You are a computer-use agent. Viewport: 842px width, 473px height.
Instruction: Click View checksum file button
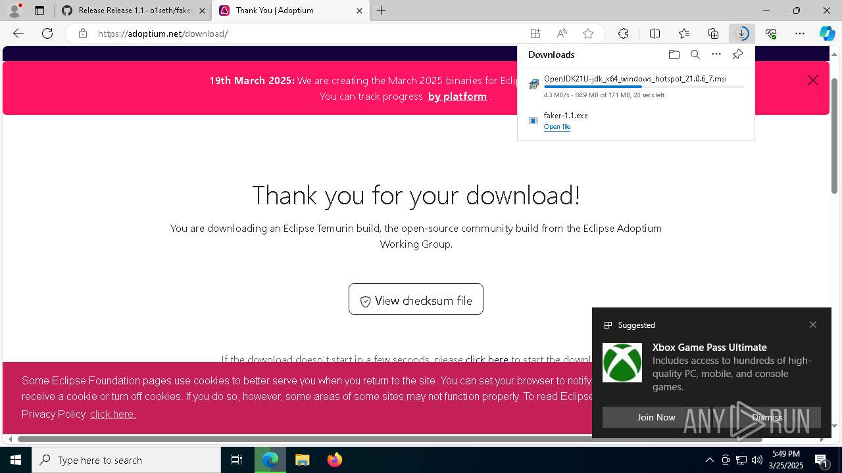(416, 299)
